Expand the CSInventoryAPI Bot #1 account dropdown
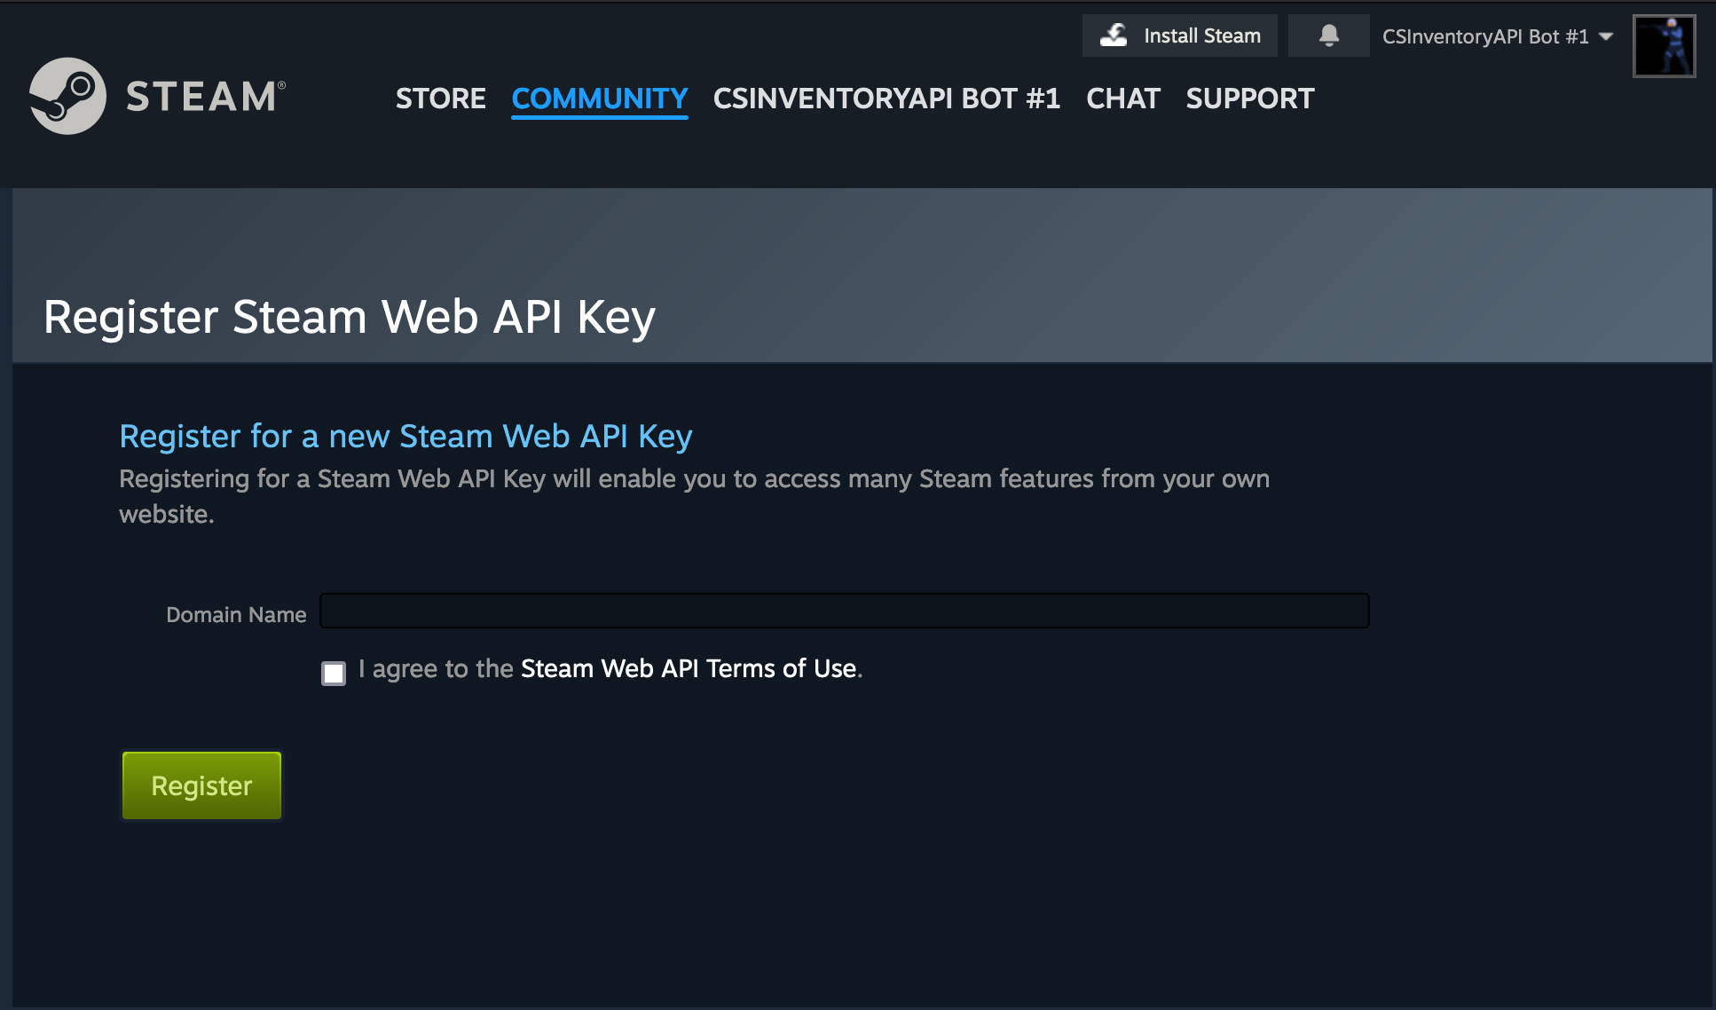This screenshot has height=1010, width=1716. (x=1497, y=36)
